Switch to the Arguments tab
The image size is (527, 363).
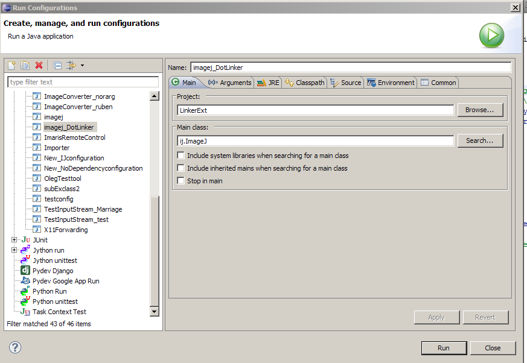click(x=229, y=83)
